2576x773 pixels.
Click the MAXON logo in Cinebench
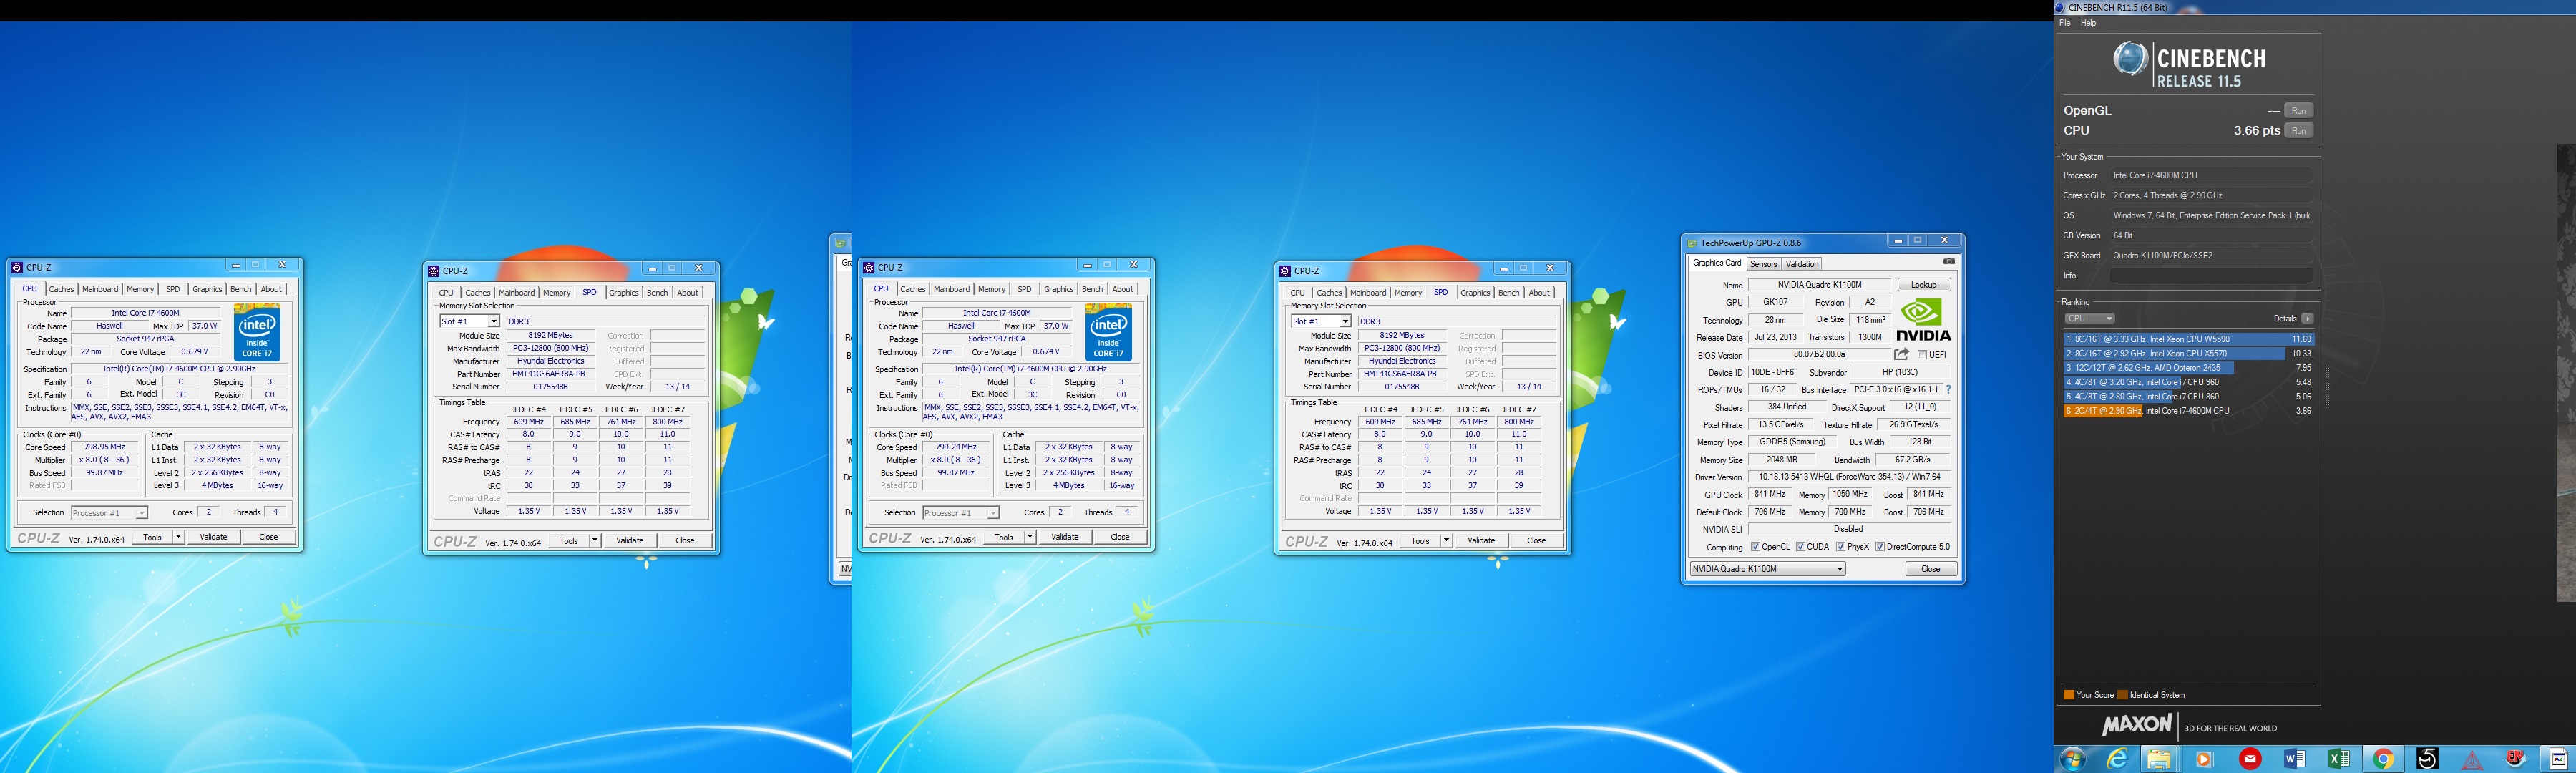[2137, 725]
